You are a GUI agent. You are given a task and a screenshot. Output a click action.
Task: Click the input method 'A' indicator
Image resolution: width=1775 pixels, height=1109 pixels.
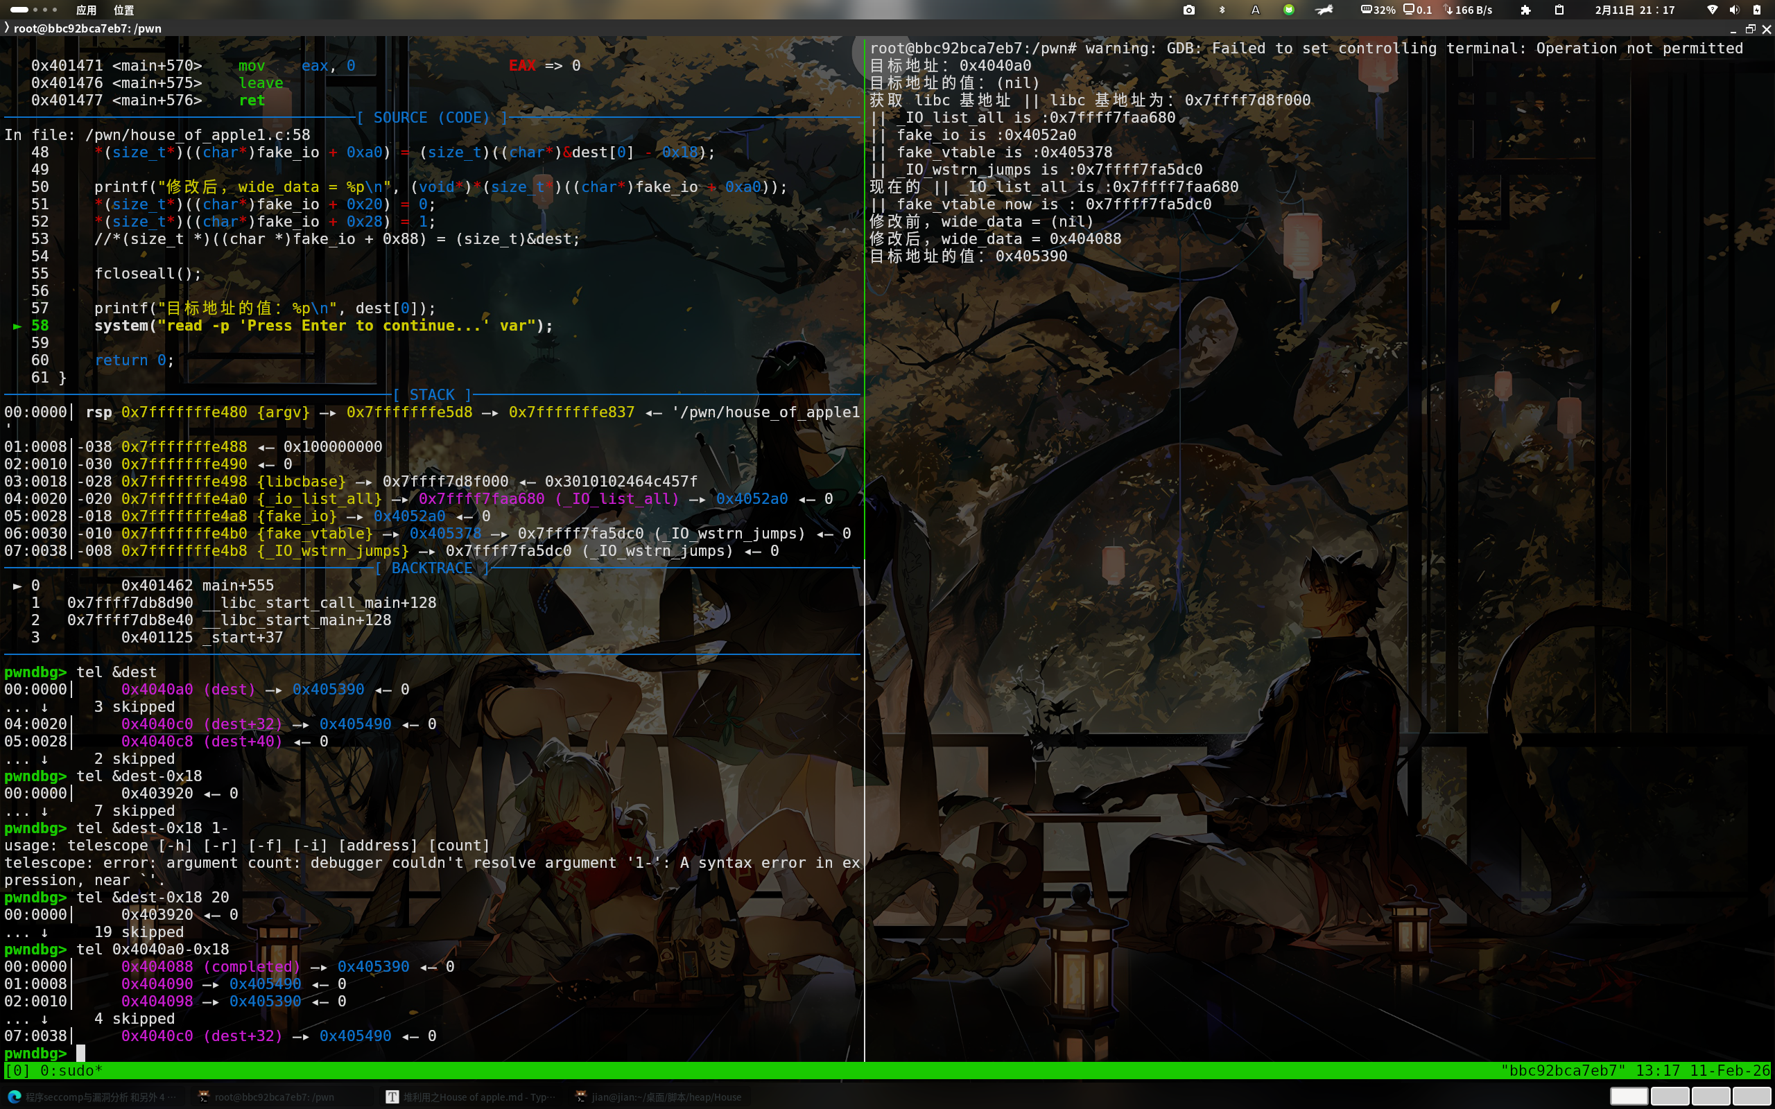[1255, 10]
